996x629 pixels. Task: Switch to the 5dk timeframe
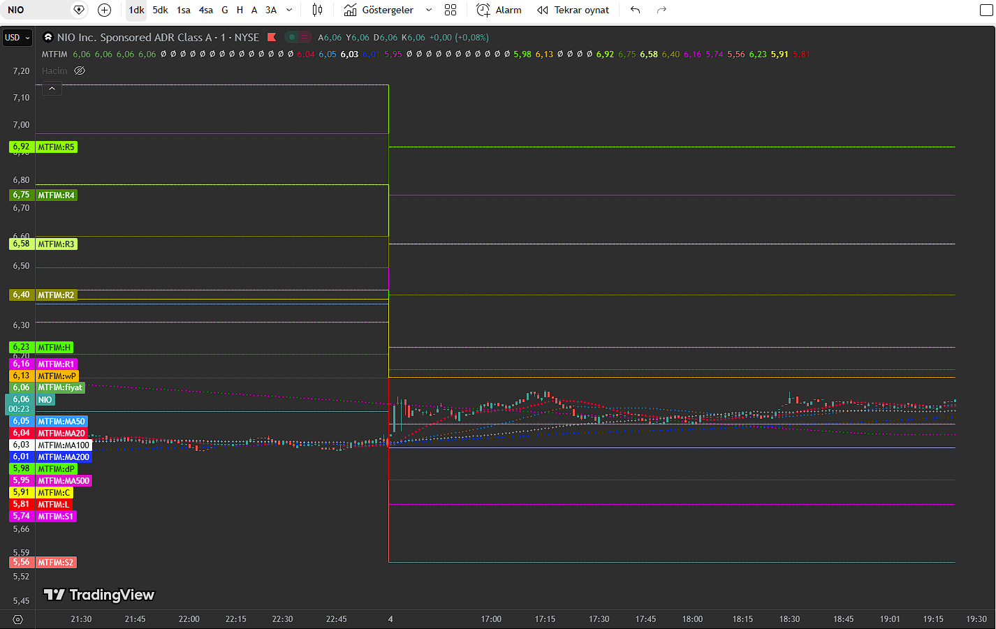coord(160,10)
